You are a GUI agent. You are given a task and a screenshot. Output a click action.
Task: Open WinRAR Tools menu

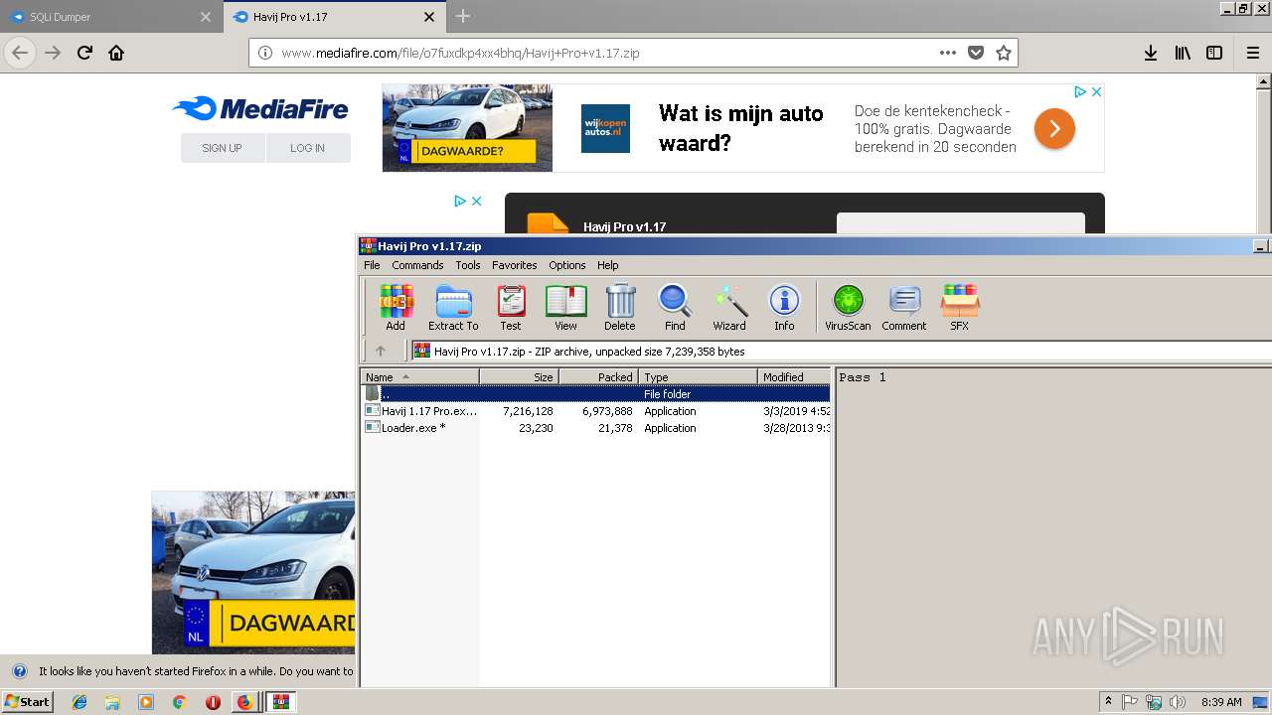click(x=468, y=265)
